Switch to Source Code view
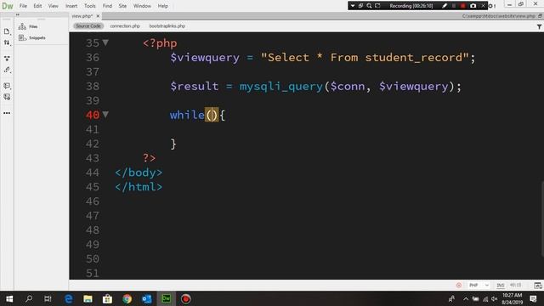This screenshot has height=306, width=544. [x=88, y=26]
